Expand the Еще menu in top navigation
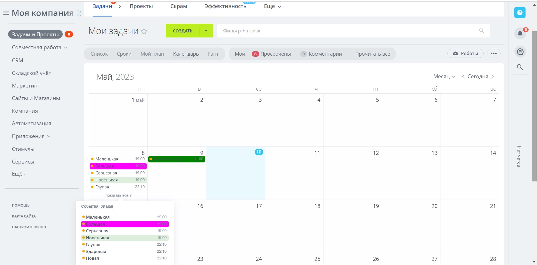The width and height of the screenshot is (537, 265). (272, 6)
